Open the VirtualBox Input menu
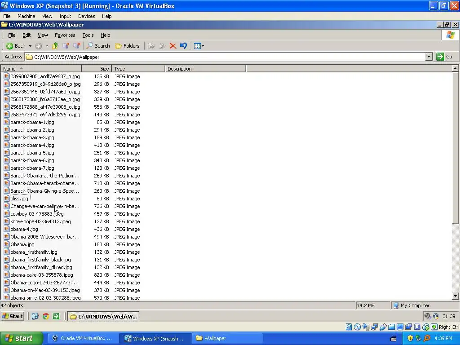 [65, 16]
